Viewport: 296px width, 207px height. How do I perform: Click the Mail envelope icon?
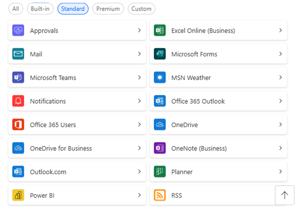[18, 54]
